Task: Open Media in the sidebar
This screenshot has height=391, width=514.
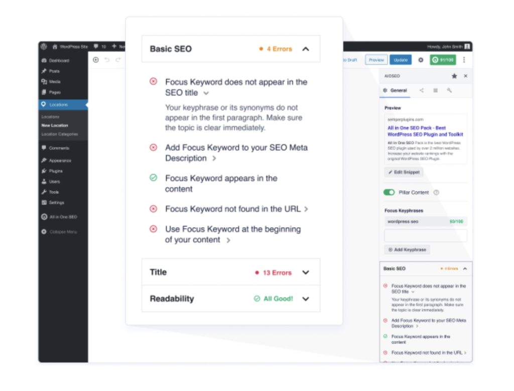Action: (x=51, y=82)
